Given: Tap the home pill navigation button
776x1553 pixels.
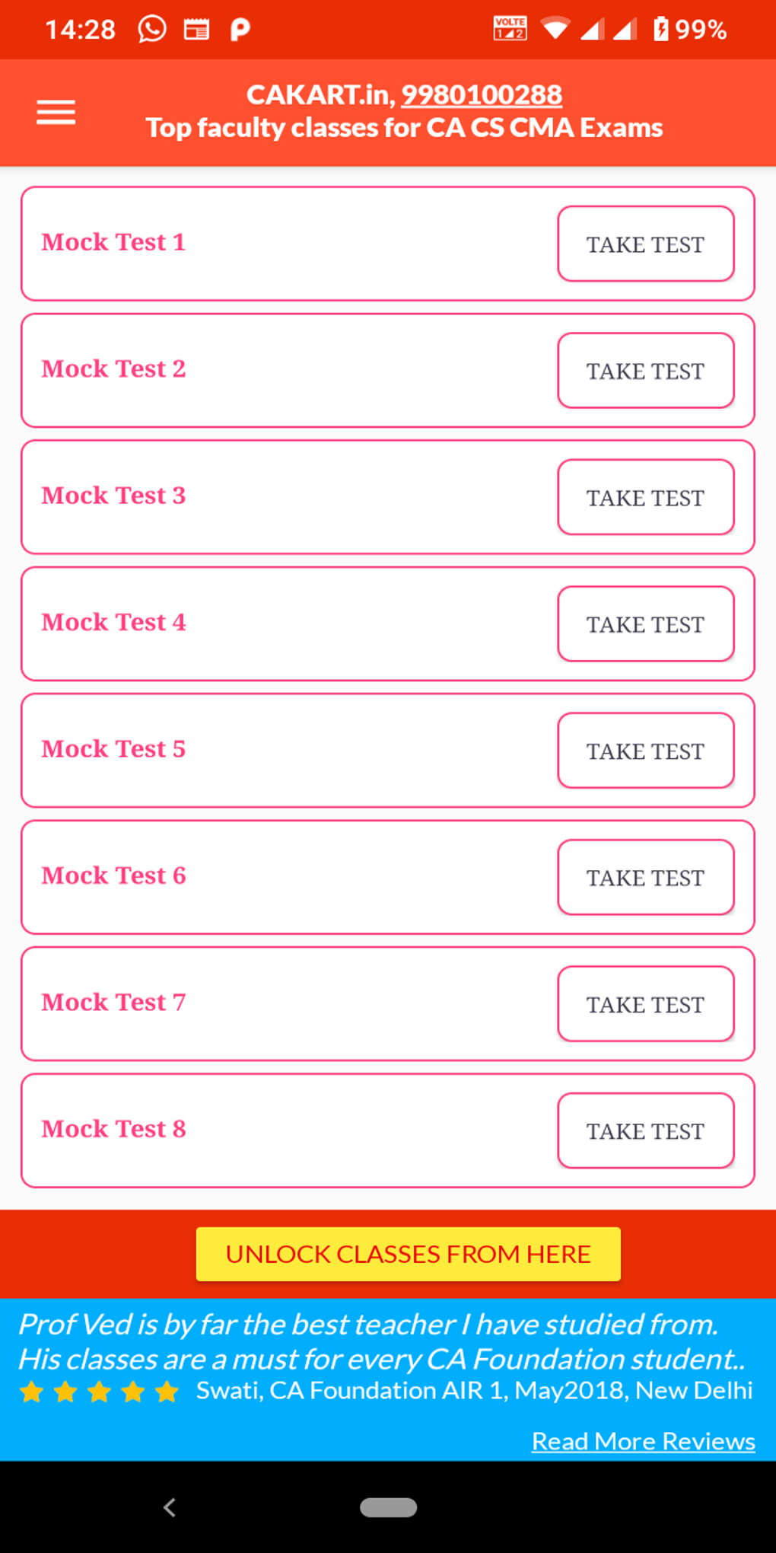Looking at the screenshot, I should click(x=388, y=1507).
